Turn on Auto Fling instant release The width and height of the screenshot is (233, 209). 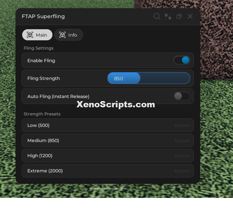pyautogui.click(x=182, y=96)
